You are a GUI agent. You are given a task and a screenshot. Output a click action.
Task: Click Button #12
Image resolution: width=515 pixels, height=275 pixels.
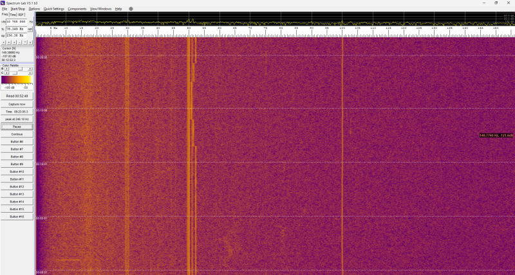17,186
